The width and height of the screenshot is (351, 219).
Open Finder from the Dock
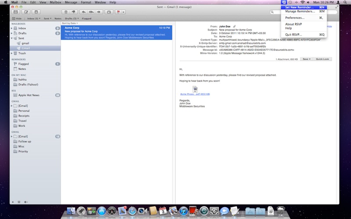point(71,211)
